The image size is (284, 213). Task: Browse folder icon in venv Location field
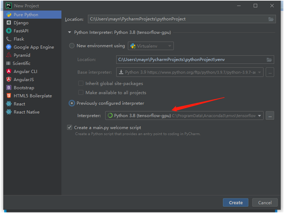[x=269, y=60]
